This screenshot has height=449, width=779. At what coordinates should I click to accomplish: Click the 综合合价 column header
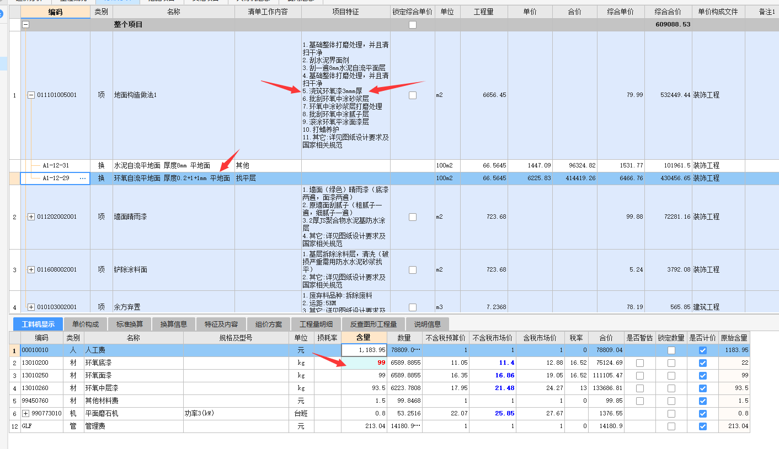[668, 12]
